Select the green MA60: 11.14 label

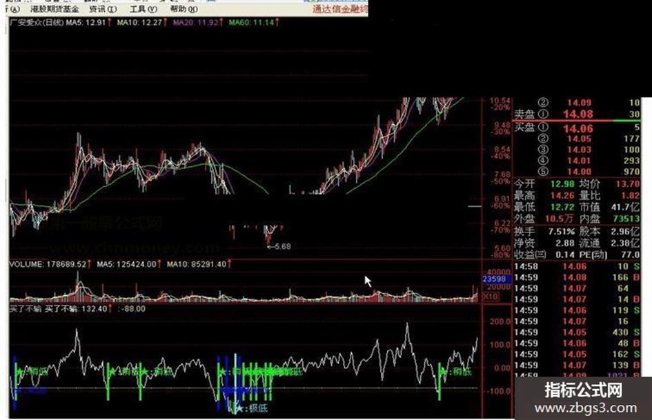click(x=251, y=23)
